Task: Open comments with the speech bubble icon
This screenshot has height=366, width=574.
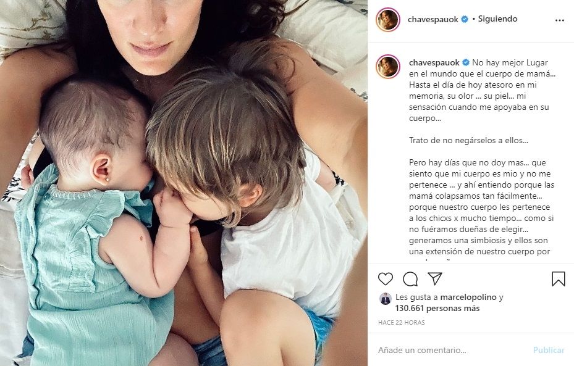Action: 410,279
